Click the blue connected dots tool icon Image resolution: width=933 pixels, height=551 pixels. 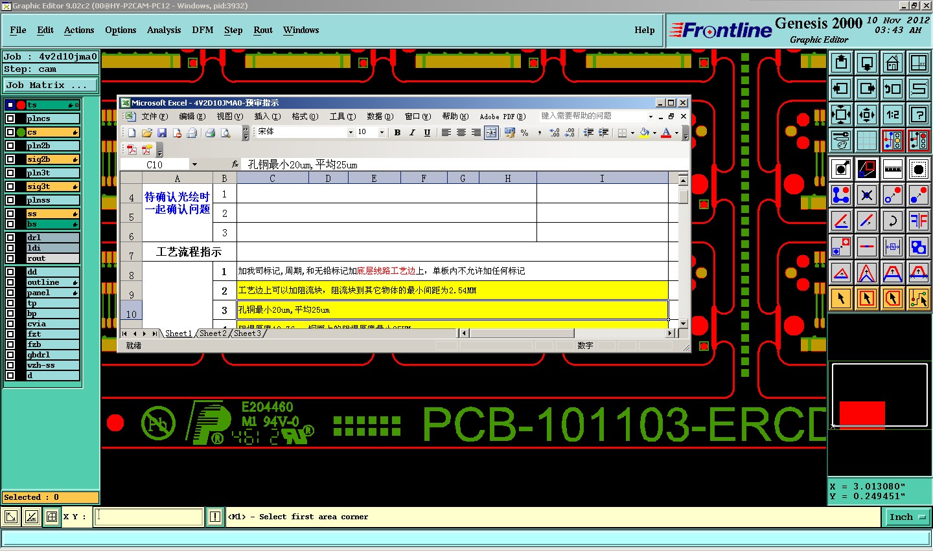click(x=841, y=195)
